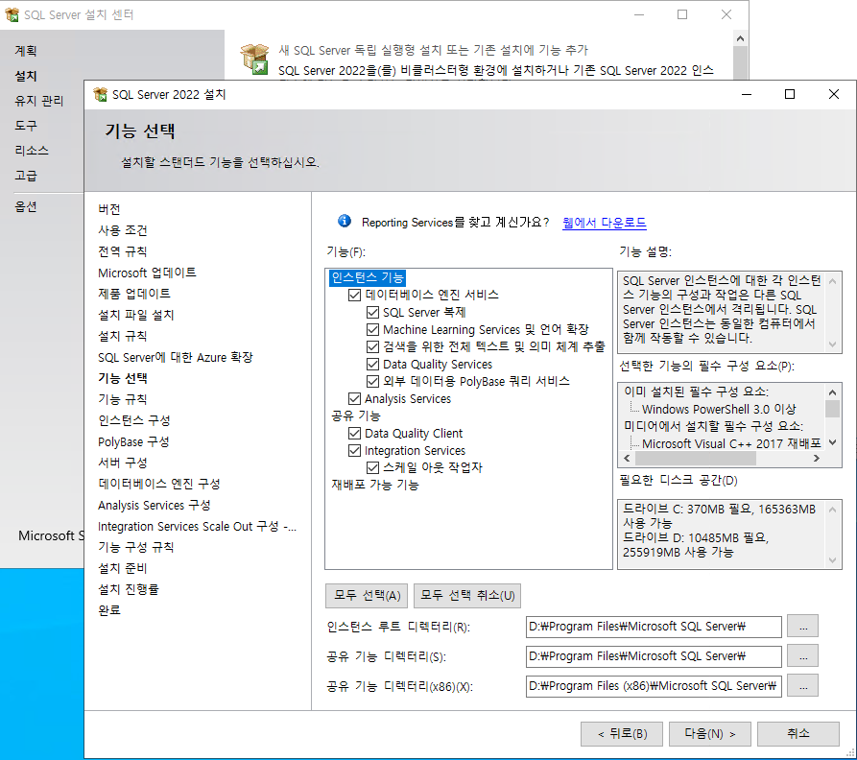Viewport: 857px width, 760px height.
Task: Click the 기능 선택 step in wizard list
Action: [x=123, y=378]
